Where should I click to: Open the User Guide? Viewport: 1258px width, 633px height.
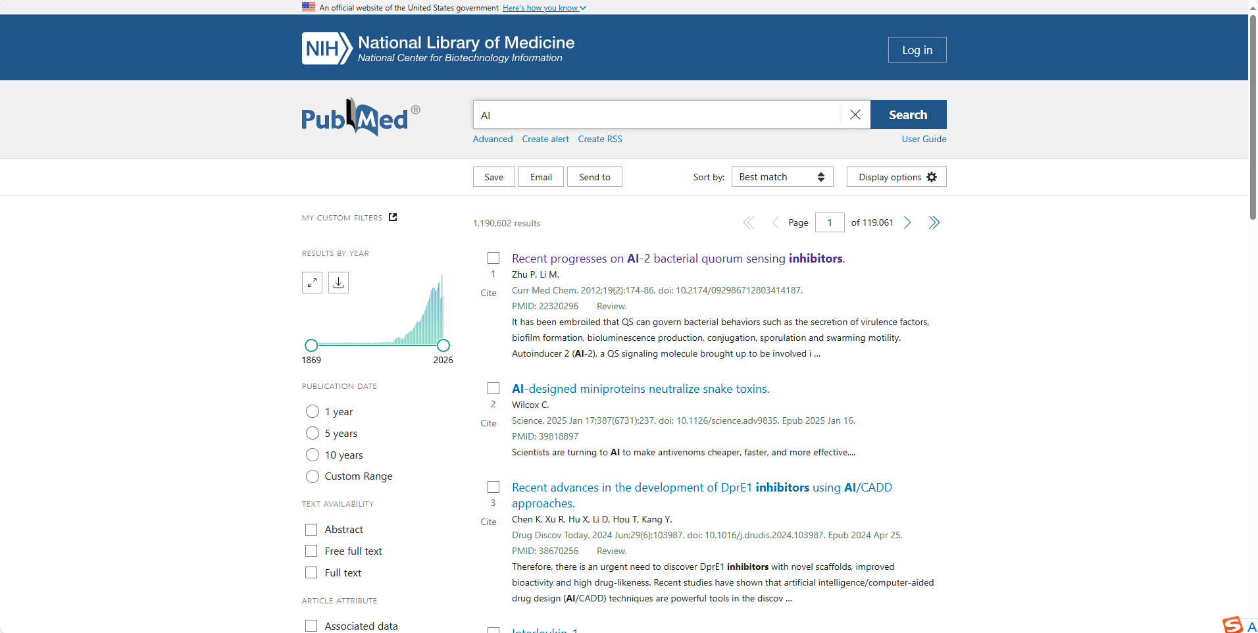point(923,139)
